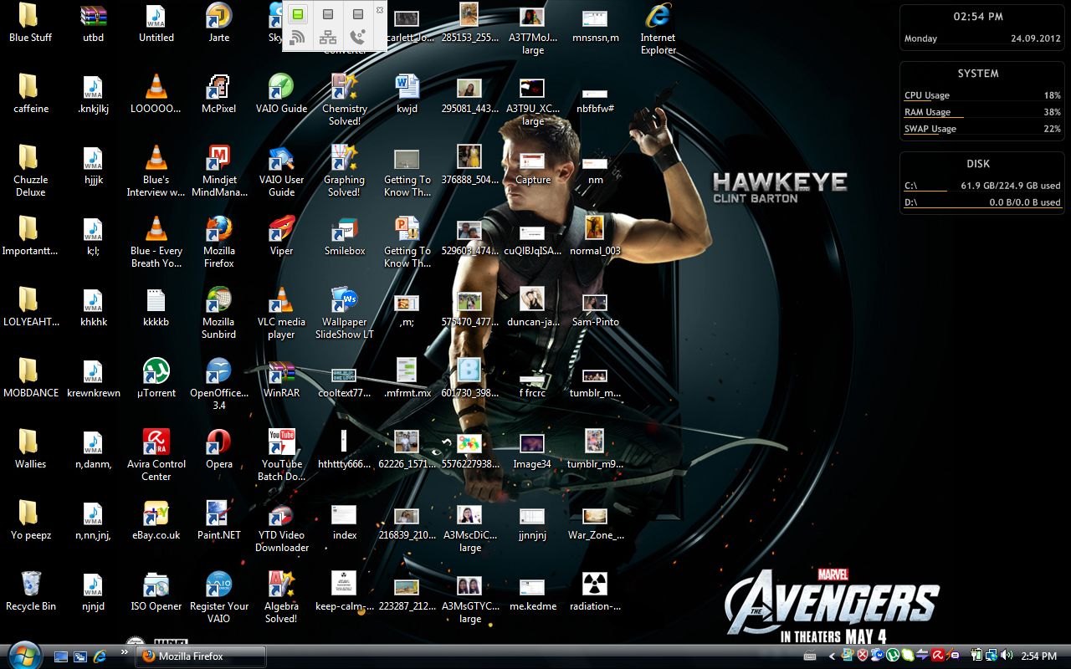Click Show Desktop in Quick Launch

pos(61,656)
